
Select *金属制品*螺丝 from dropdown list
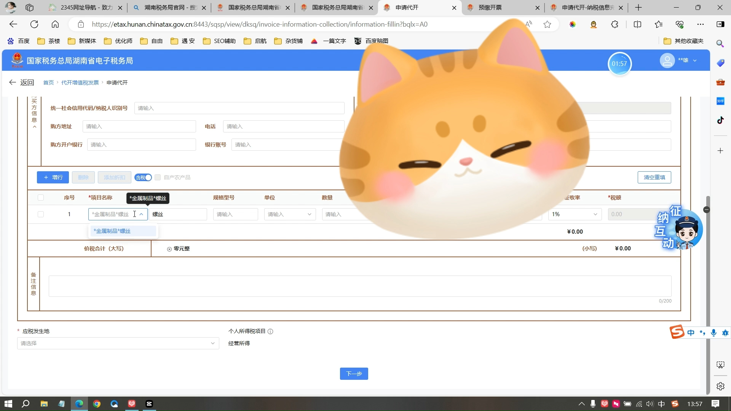pyautogui.click(x=123, y=231)
